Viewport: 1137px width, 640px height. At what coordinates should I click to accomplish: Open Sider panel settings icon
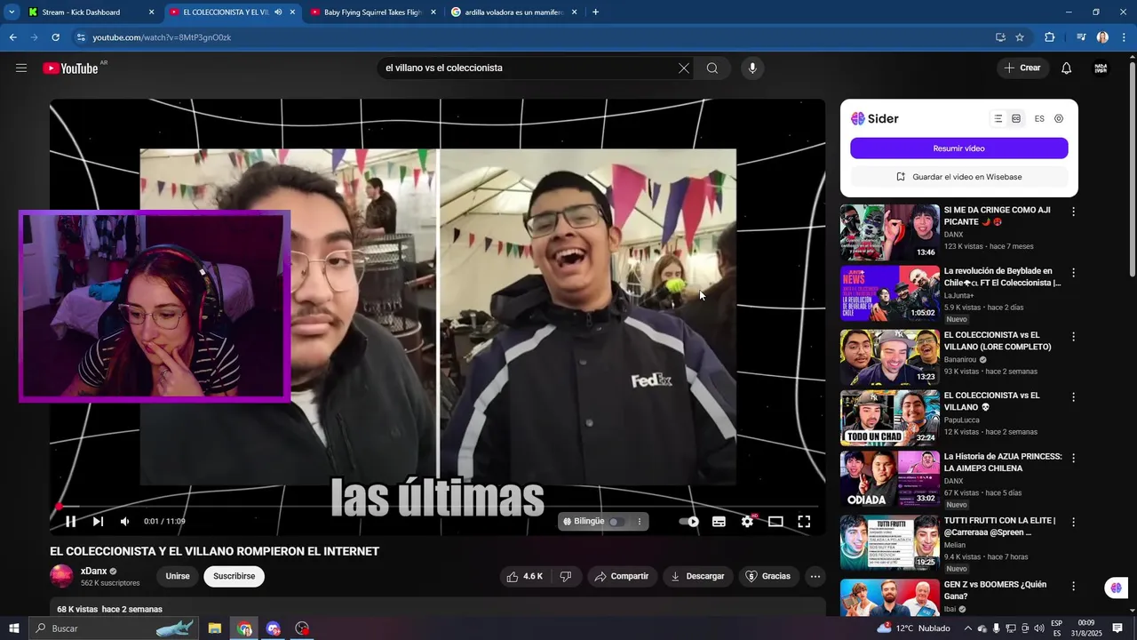pyautogui.click(x=1059, y=118)
